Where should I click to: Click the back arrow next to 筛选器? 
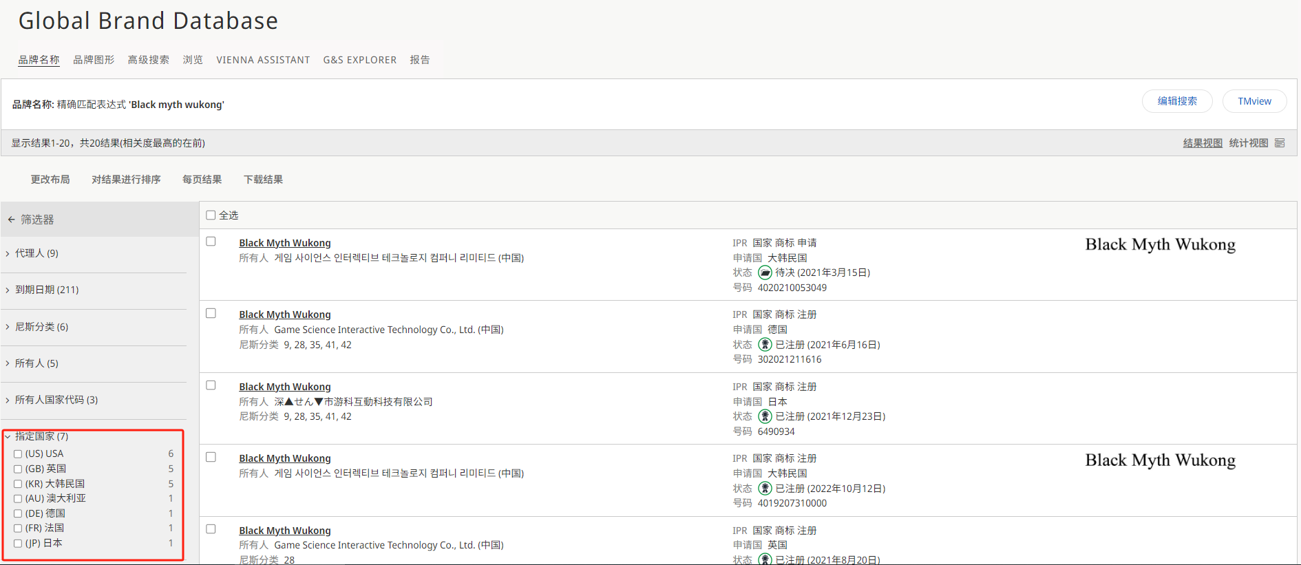11,220
